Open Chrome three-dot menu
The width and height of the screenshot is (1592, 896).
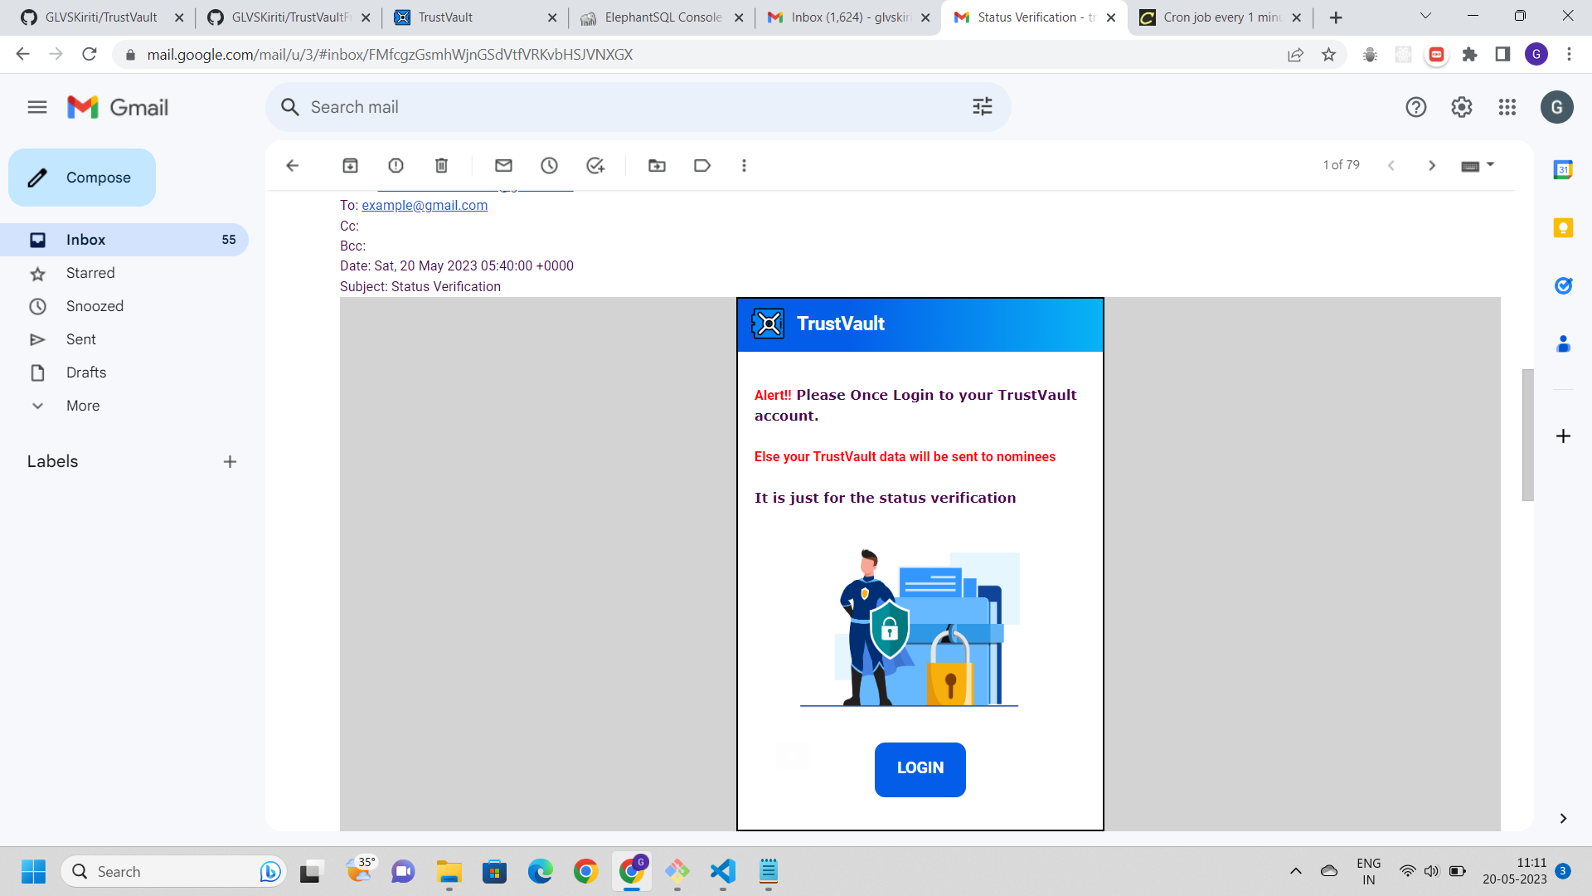[1569, 55]
